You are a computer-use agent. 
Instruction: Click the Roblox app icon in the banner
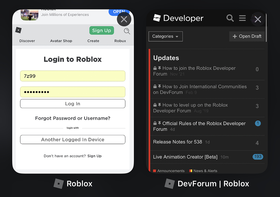point(29,15)
